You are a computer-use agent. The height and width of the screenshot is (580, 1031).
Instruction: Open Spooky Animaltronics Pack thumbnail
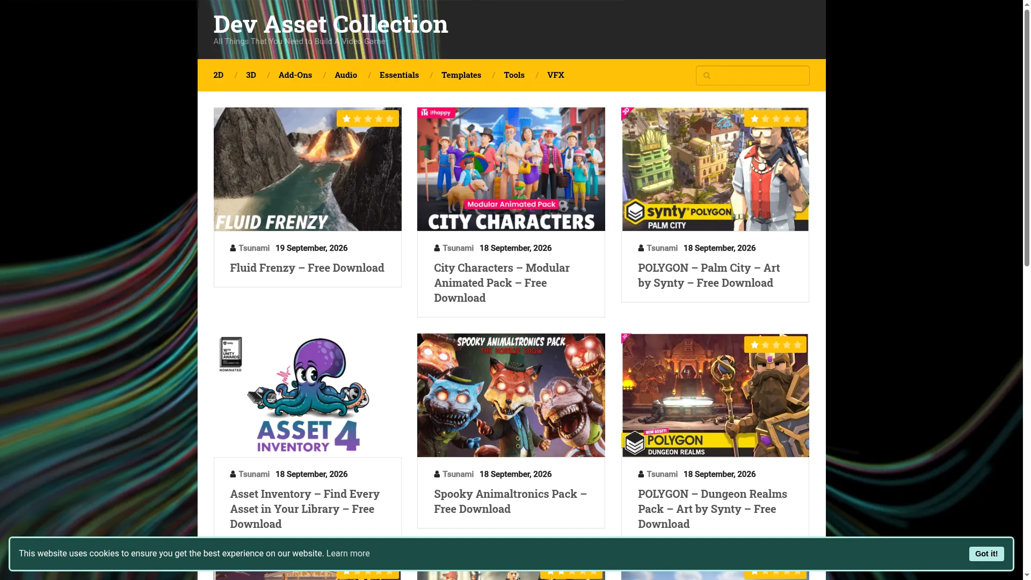click(511, 395)
